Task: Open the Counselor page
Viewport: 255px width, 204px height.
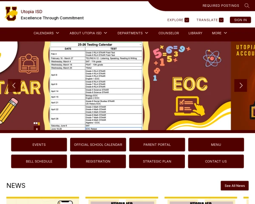Action: click(169, 33)
